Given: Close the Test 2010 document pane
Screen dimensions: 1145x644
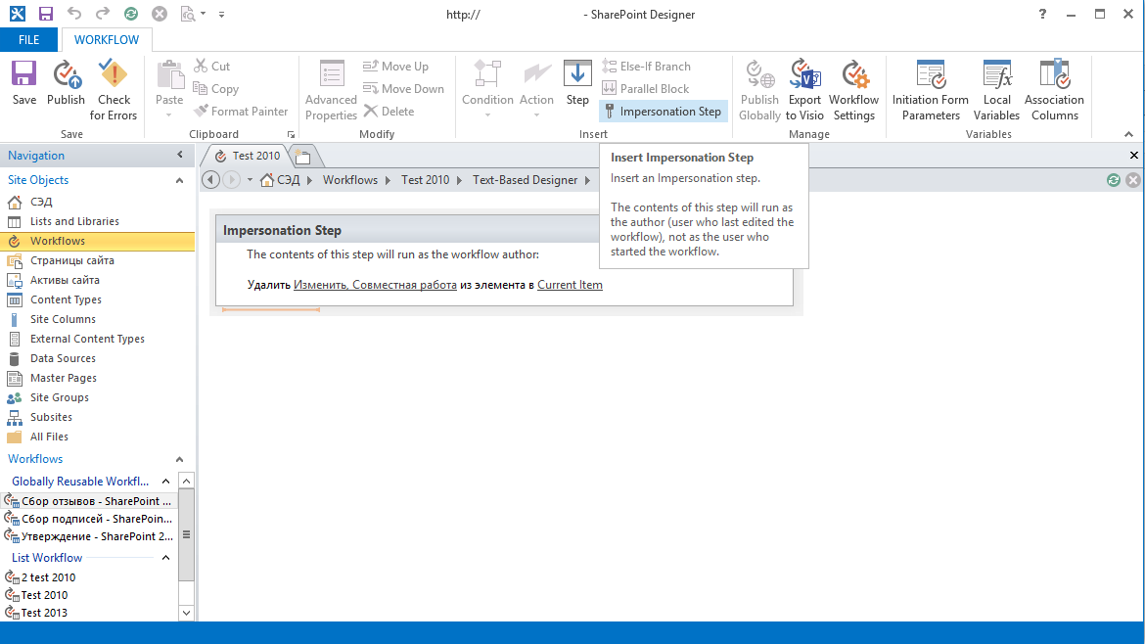Looking at the screenshot, I should 1133,155.
